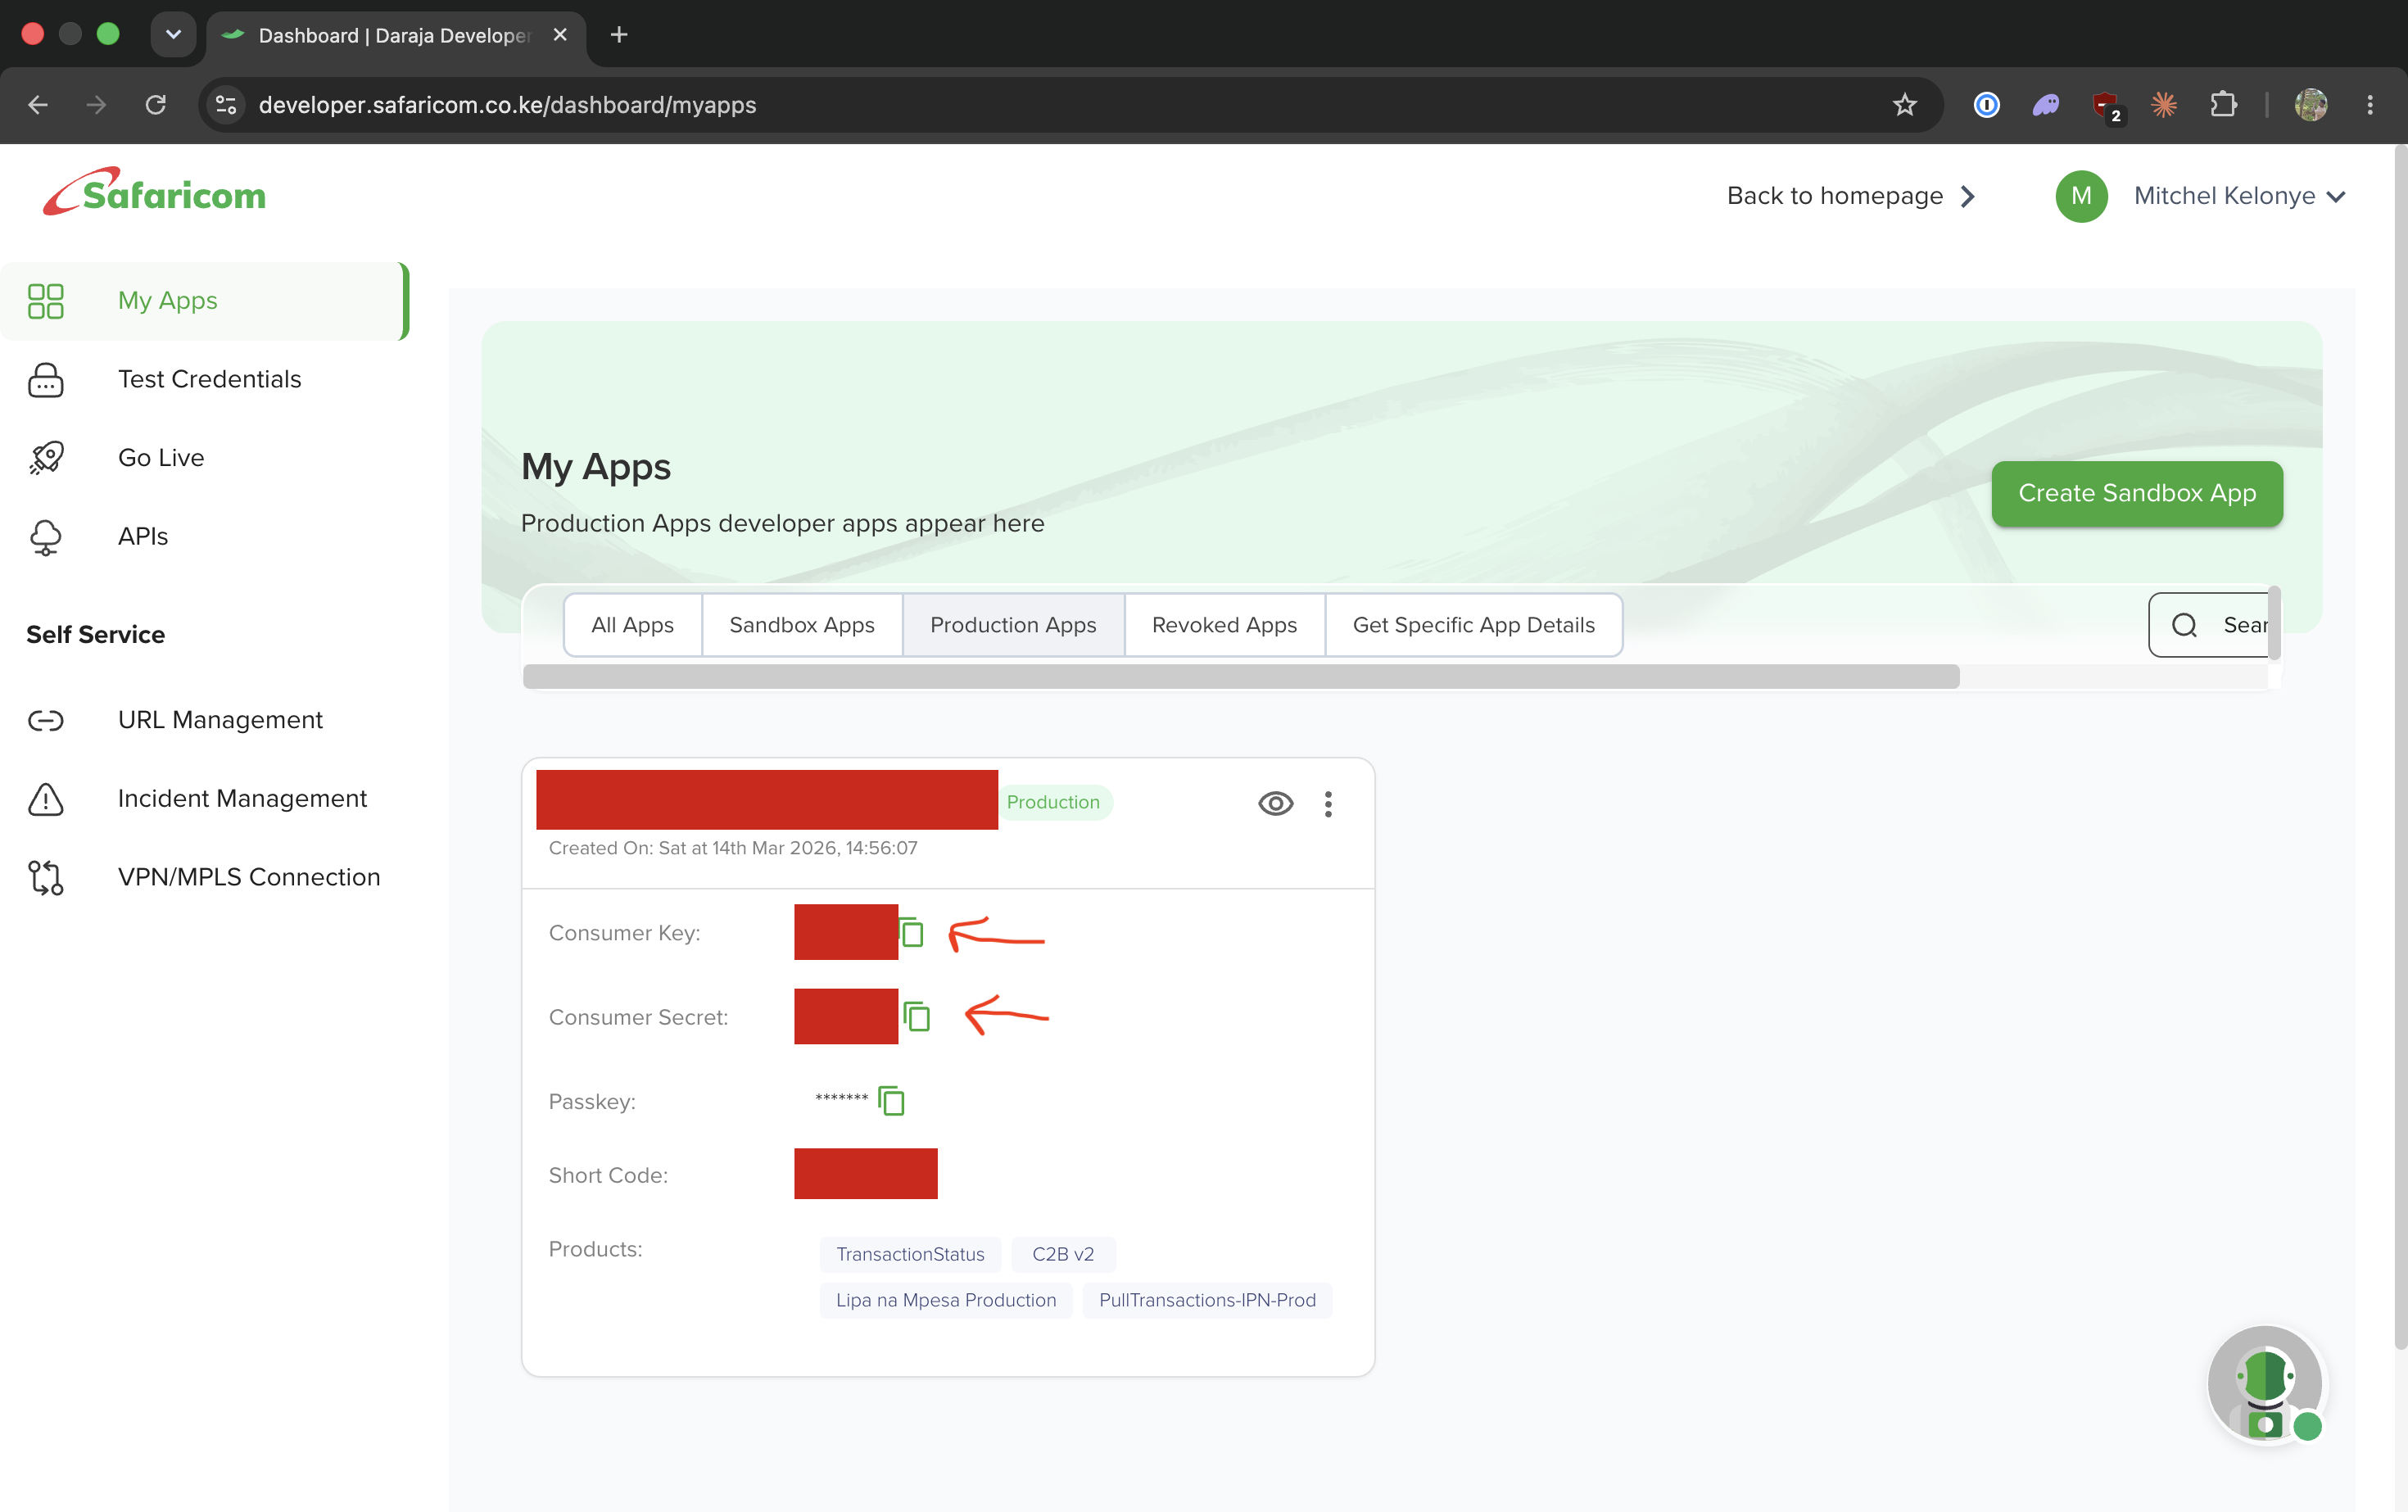The width and height of the screenshot is (2408, 1512).
Task: Click the Lipa na Mpesa Production tag
Action: tap(946, 1300)
